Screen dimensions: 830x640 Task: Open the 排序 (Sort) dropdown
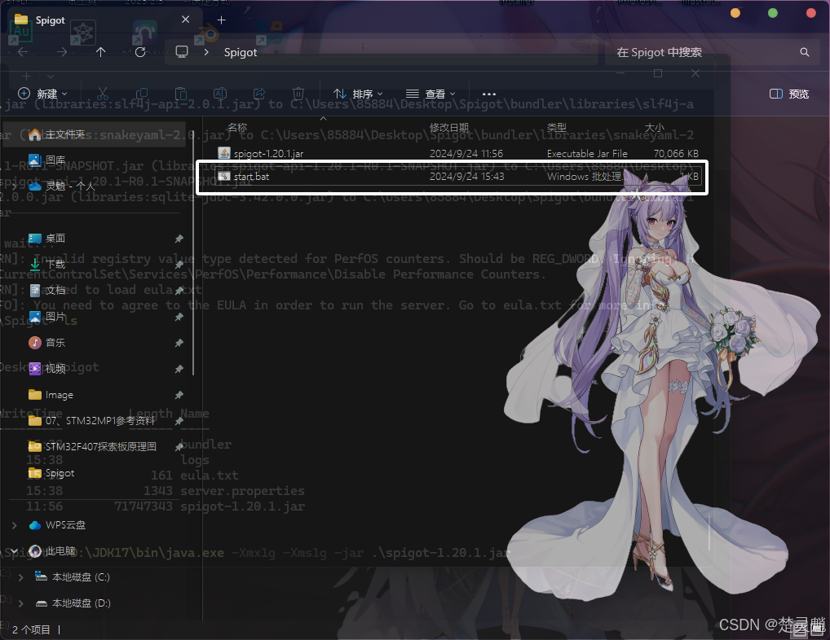[x=358, y=94]
